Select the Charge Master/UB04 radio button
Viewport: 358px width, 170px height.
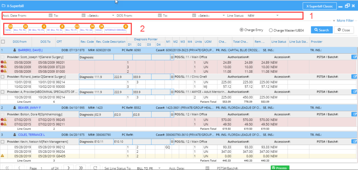pyautogui.click(x=271, y=30)
